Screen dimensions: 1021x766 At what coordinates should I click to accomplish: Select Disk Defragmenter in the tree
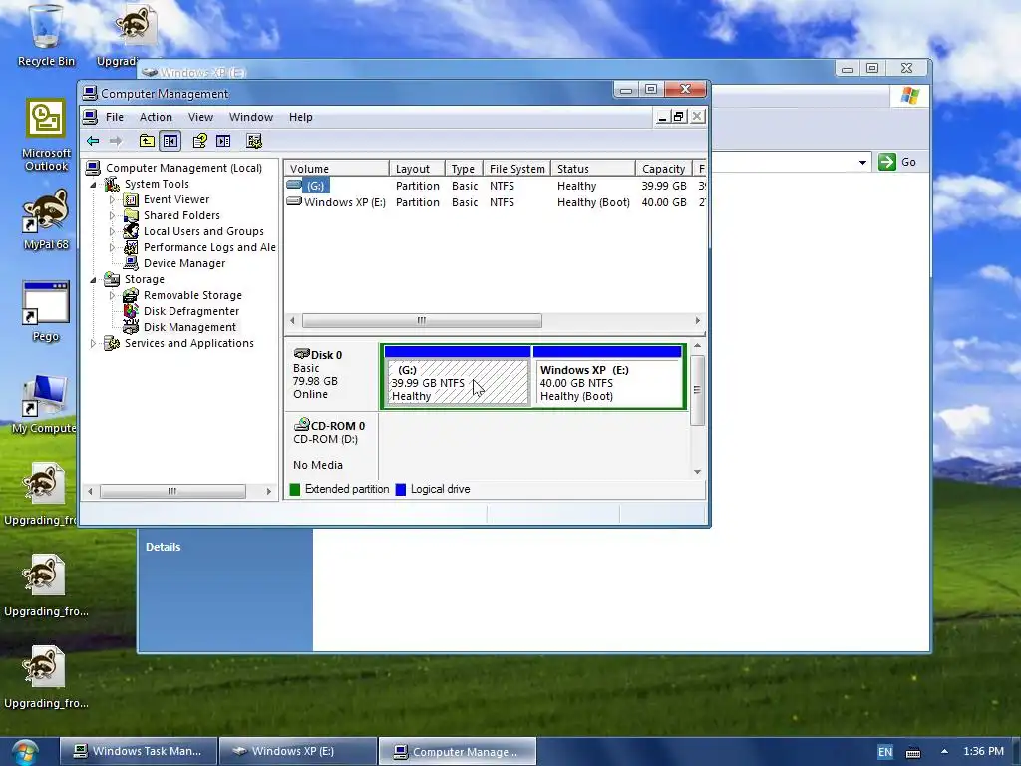(191, 311)
